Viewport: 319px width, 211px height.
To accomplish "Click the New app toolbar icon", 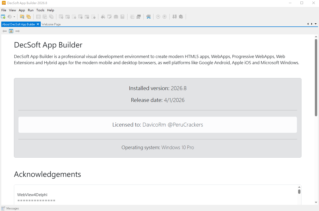I will click(x=3, y=17).
